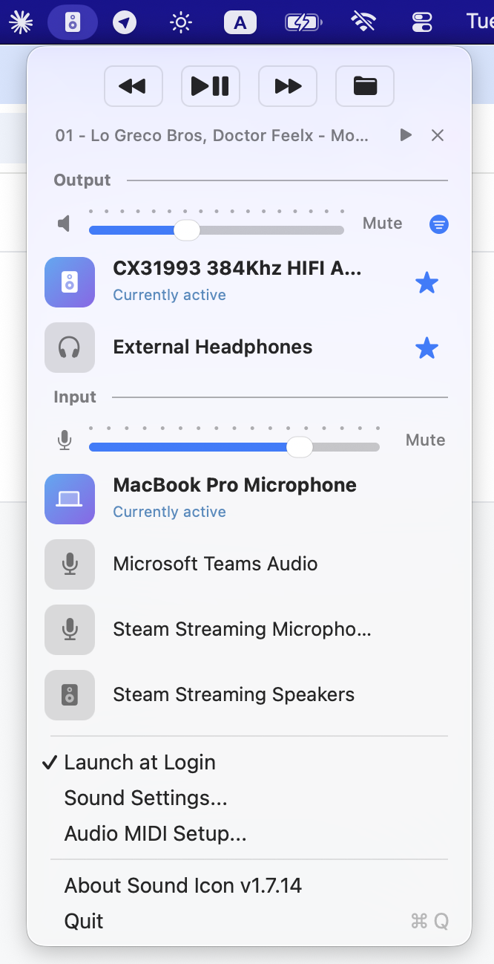Screen dimensions: 494x964
Task: Open Control Center in menu bar
Action: pos(422,22)
